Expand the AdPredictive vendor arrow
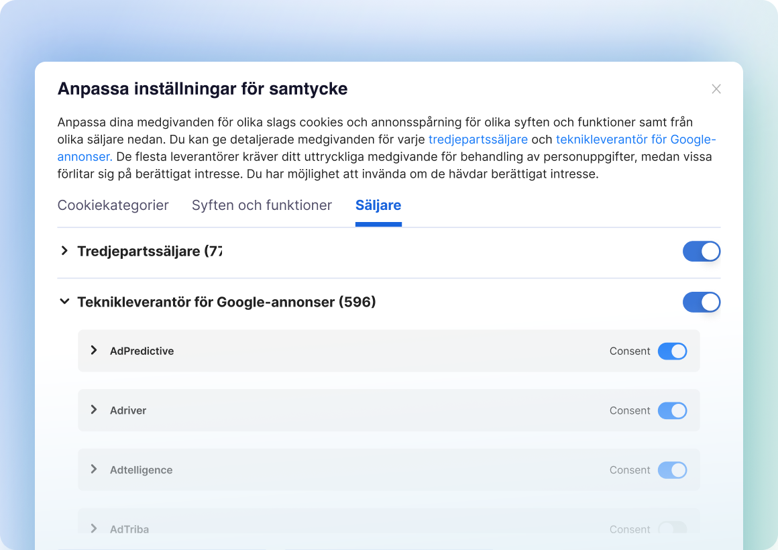The image size is (778, 550). 94,350
